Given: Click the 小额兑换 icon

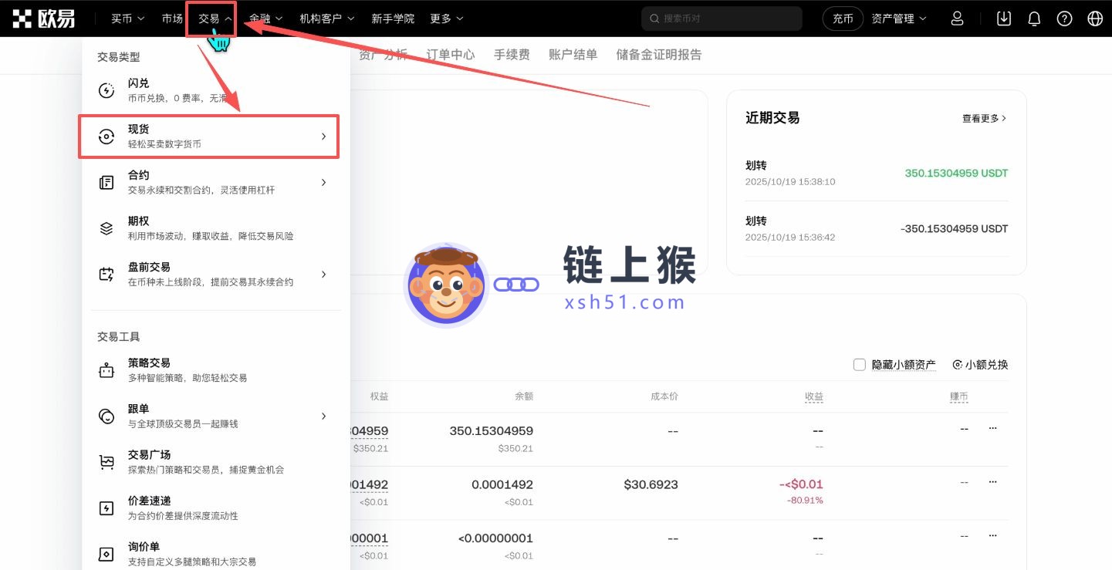Looking at the screenshot, I should [958, 365].
